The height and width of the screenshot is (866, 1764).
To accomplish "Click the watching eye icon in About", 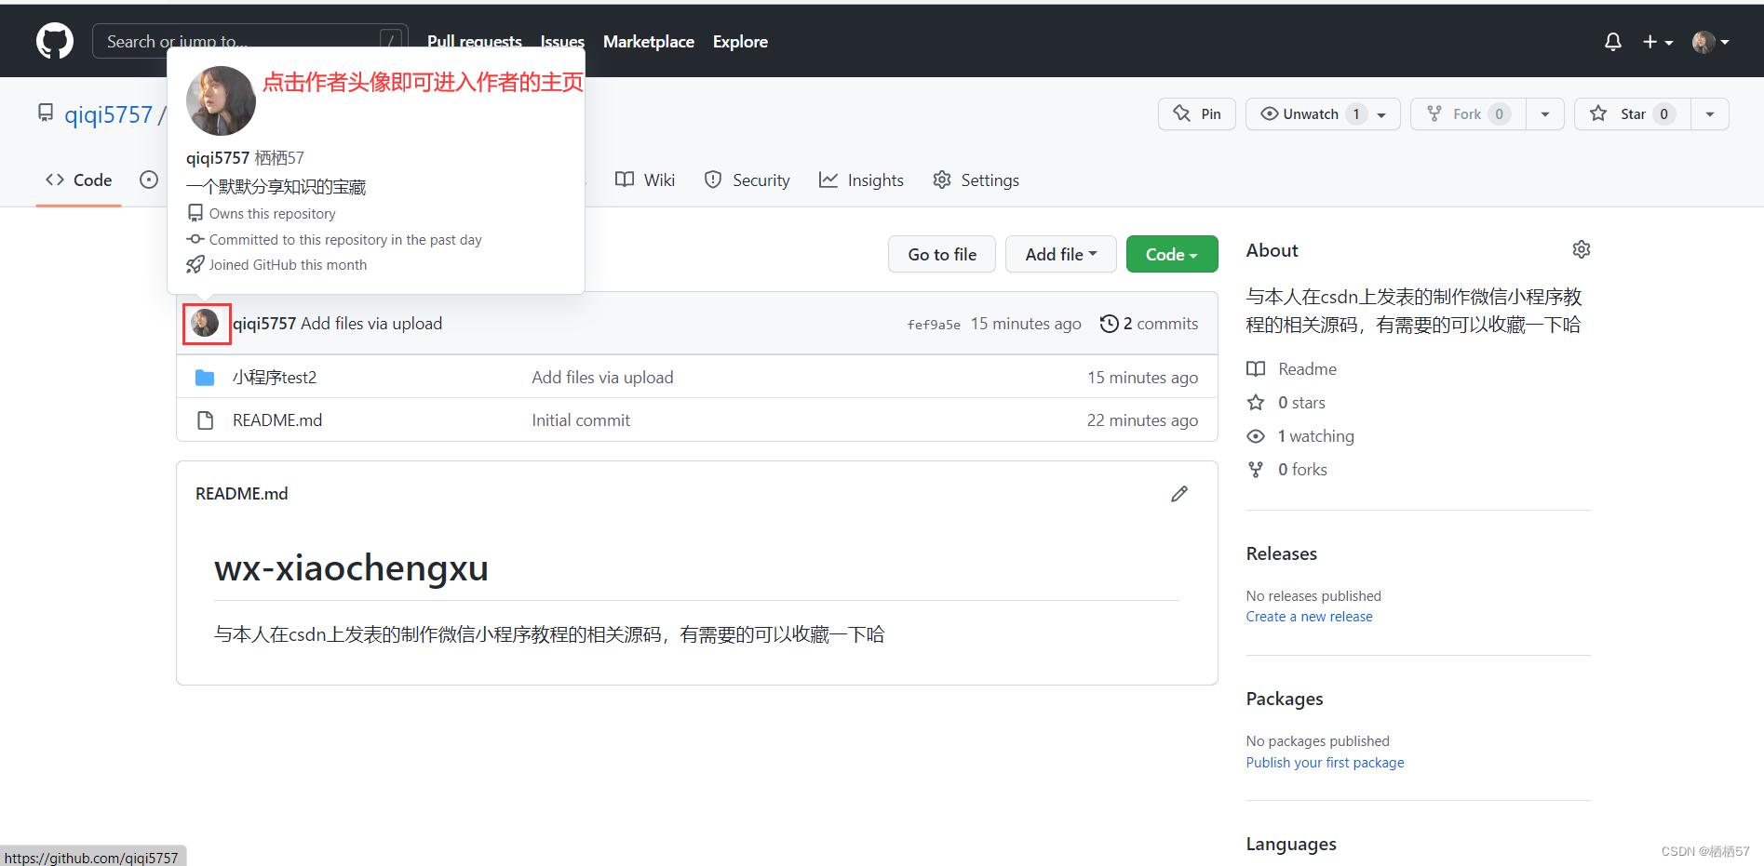I will [x=1256, y=436].
